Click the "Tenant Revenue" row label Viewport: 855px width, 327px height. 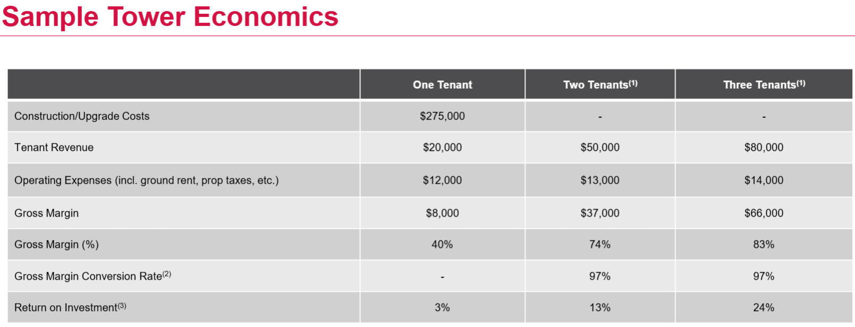[54, 148]
